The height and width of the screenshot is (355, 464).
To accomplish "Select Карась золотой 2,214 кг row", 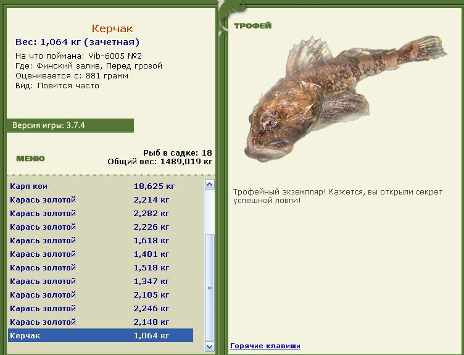I will tap(101, 200).
